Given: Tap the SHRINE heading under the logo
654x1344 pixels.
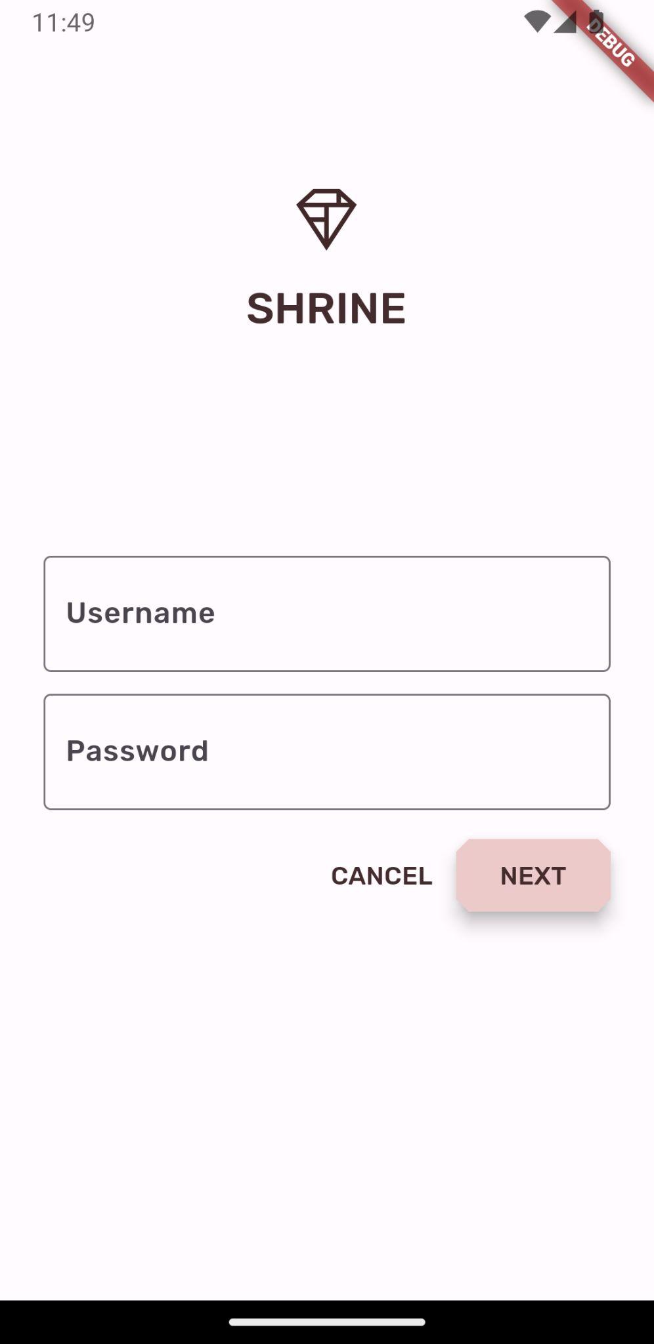Looking at the screenshot, I should pos(326,308).
